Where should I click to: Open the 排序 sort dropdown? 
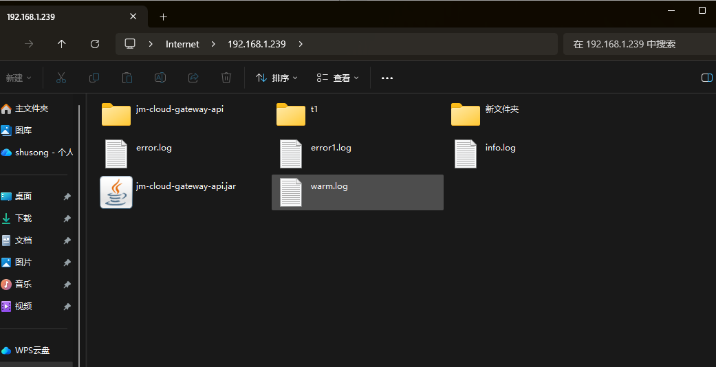276,78
